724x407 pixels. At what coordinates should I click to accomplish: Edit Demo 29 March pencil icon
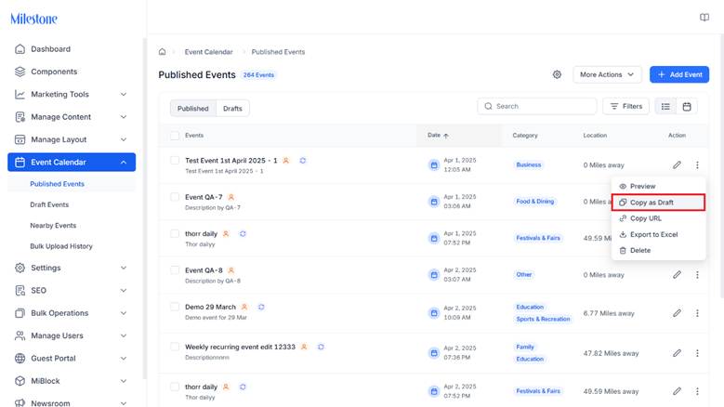677,313
